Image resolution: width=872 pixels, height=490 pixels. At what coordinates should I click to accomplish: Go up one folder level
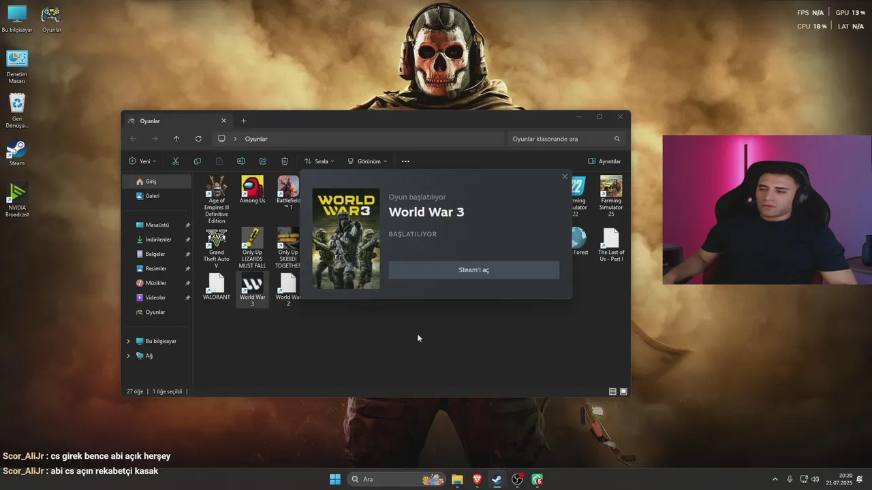[x=176, y=139]
